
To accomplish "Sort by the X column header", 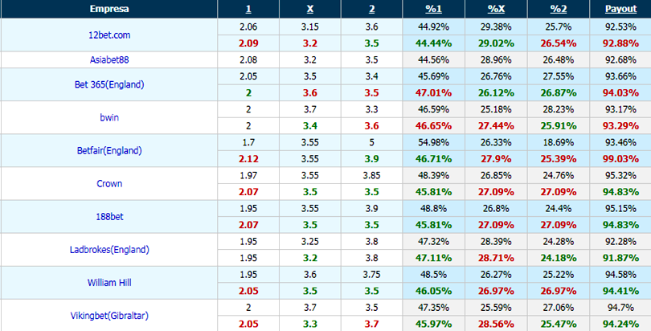I will (x=310, y=9).
